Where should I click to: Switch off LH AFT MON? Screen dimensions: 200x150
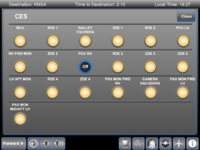[x=20, y=92]
